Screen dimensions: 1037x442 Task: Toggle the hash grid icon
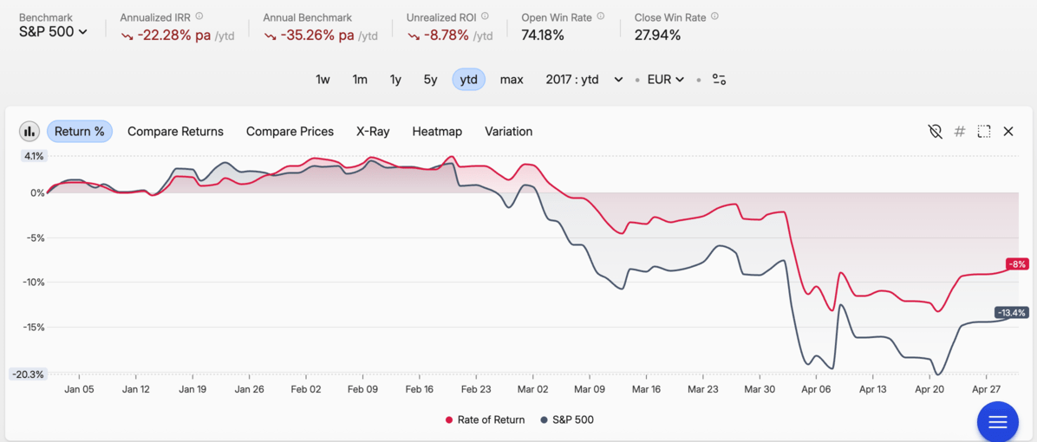click(x=959, y=132)
